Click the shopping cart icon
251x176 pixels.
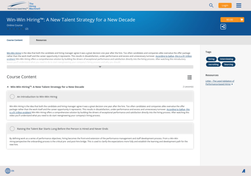(x=241, y=20)
